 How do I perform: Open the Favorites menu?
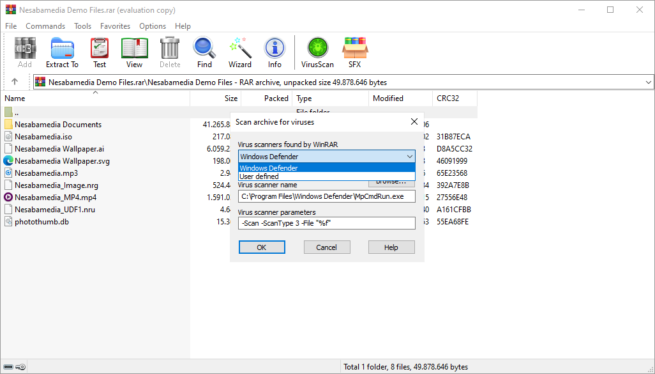(115, 26)
